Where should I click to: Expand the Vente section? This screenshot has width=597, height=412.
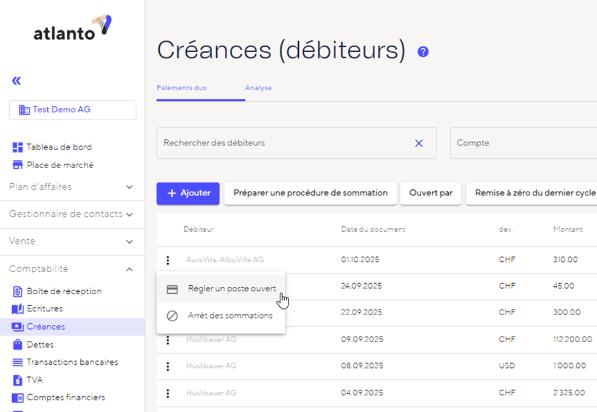point(129,242)
